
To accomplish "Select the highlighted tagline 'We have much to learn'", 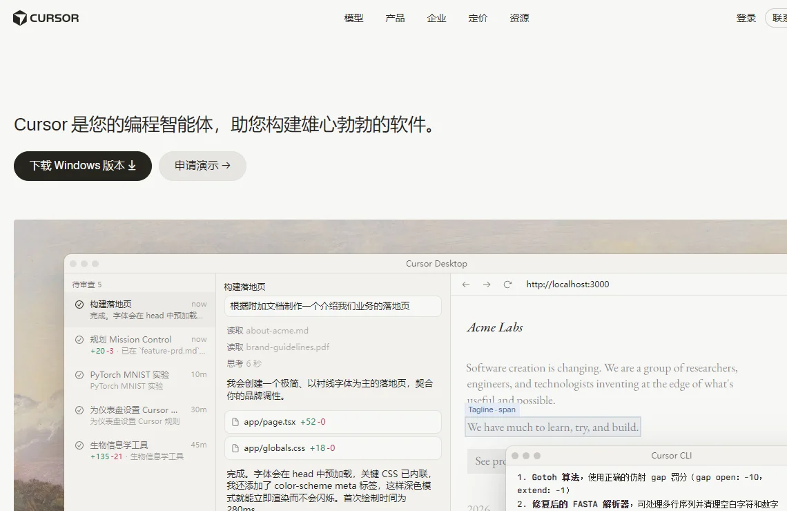I will click(x=552, y=427).
